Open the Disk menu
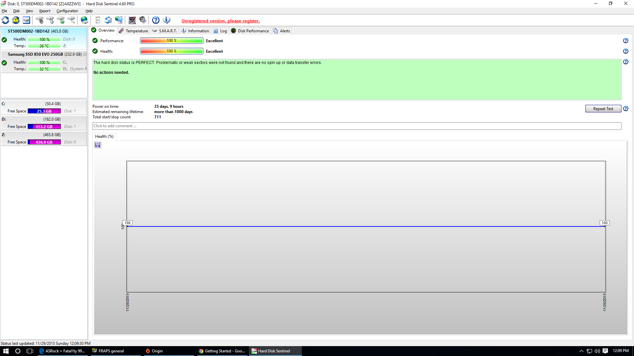The width and height of the screenshot is (634, 356). click(17, 11)
